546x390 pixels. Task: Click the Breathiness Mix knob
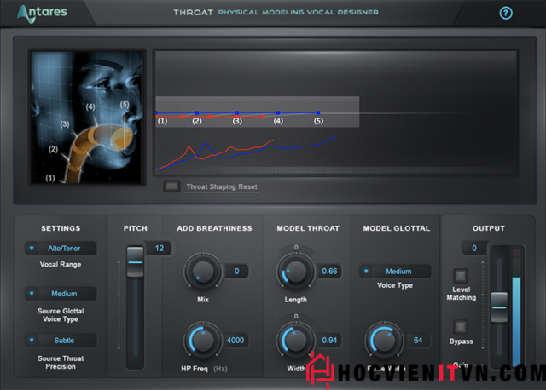[x=203, y=272]
